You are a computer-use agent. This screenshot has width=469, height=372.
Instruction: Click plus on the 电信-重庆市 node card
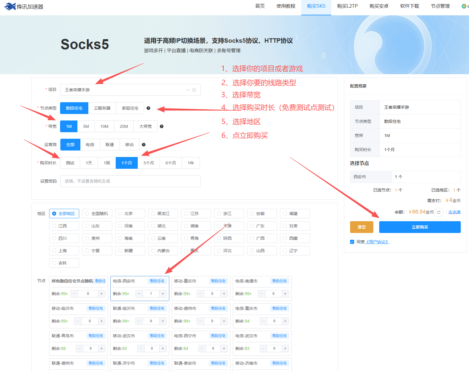(x=285, y=321)
